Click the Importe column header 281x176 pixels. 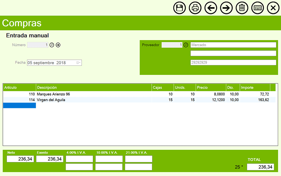point(254,87)
